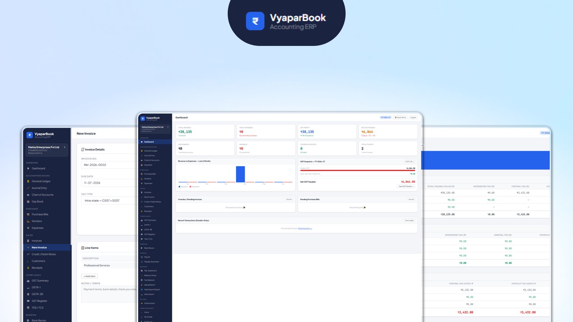Screen dimensions: 573x322
Task: Select the Invoices icon in the New Invoice window sidebar
Action: pos(28,241)
